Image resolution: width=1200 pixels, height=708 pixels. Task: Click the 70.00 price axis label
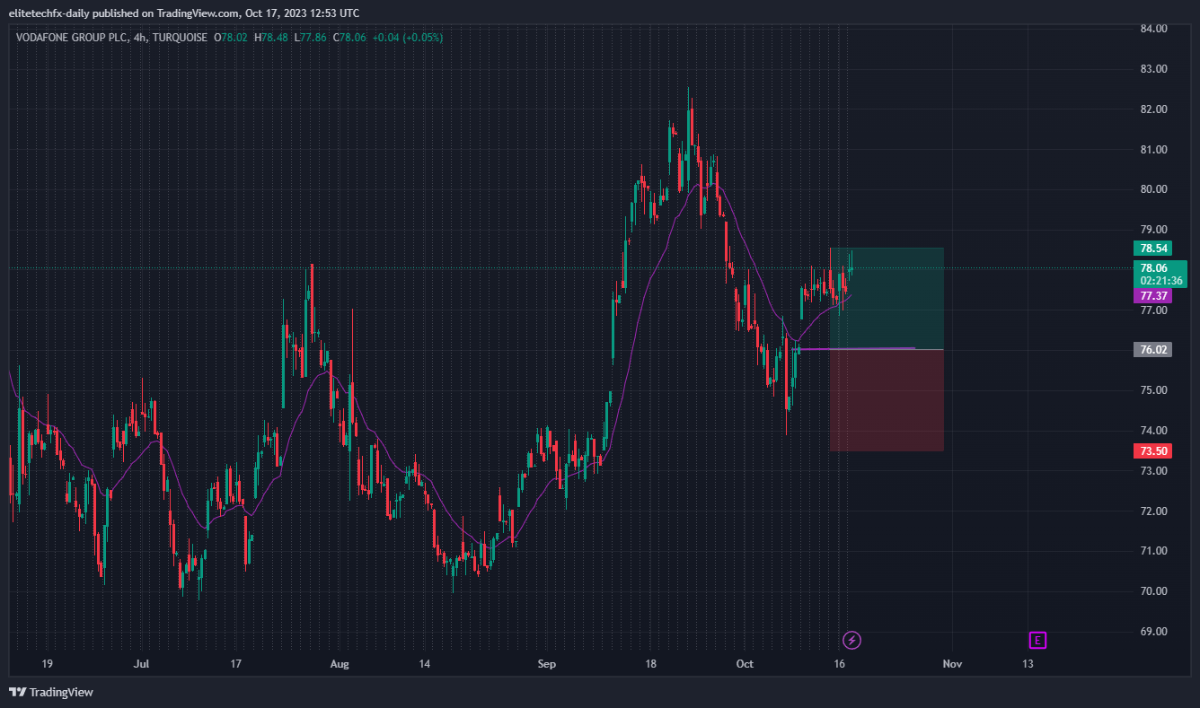point(1154,591)
